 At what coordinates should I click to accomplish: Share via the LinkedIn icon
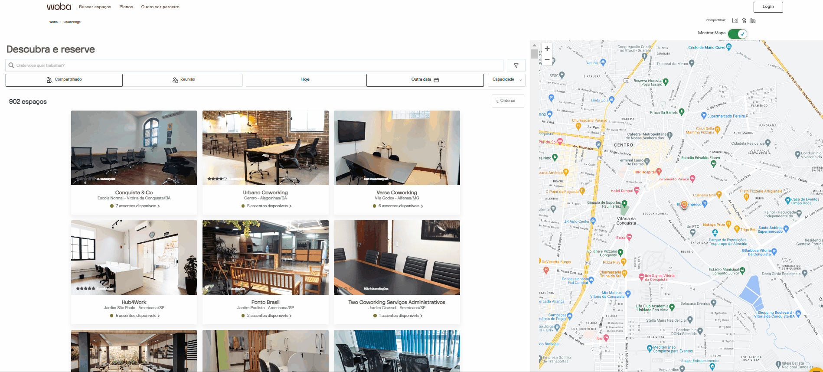point(753,20)
